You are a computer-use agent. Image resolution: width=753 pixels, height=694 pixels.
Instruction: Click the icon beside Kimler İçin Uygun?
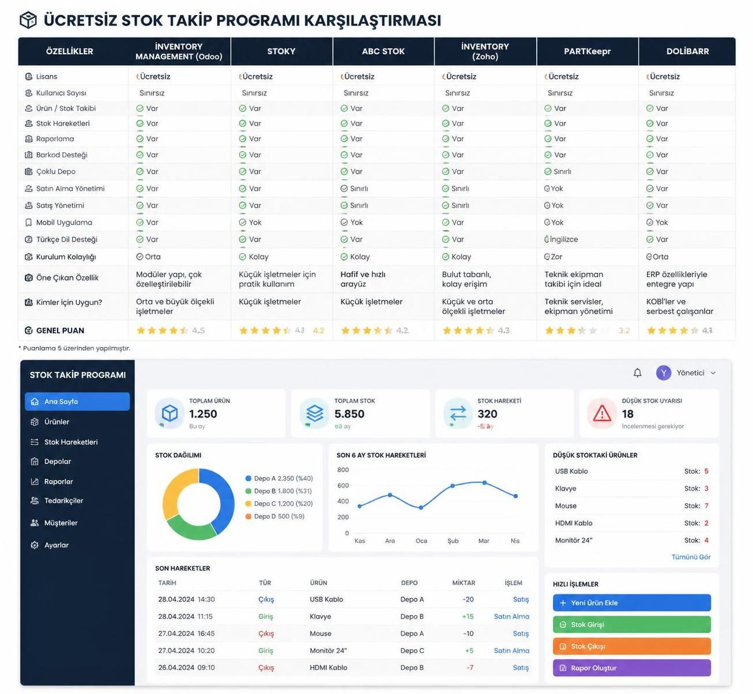29,303
